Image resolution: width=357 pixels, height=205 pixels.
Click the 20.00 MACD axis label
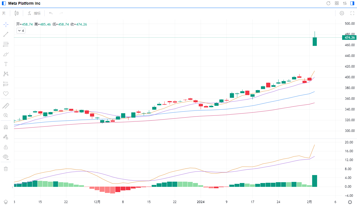[349, 142]
